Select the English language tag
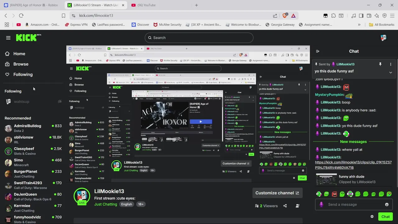The height and width of the screenshot is (224, 398). (x=127, y=204)
